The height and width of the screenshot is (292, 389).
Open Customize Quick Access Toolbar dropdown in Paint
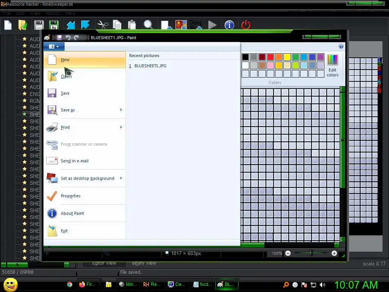point(83,38)
